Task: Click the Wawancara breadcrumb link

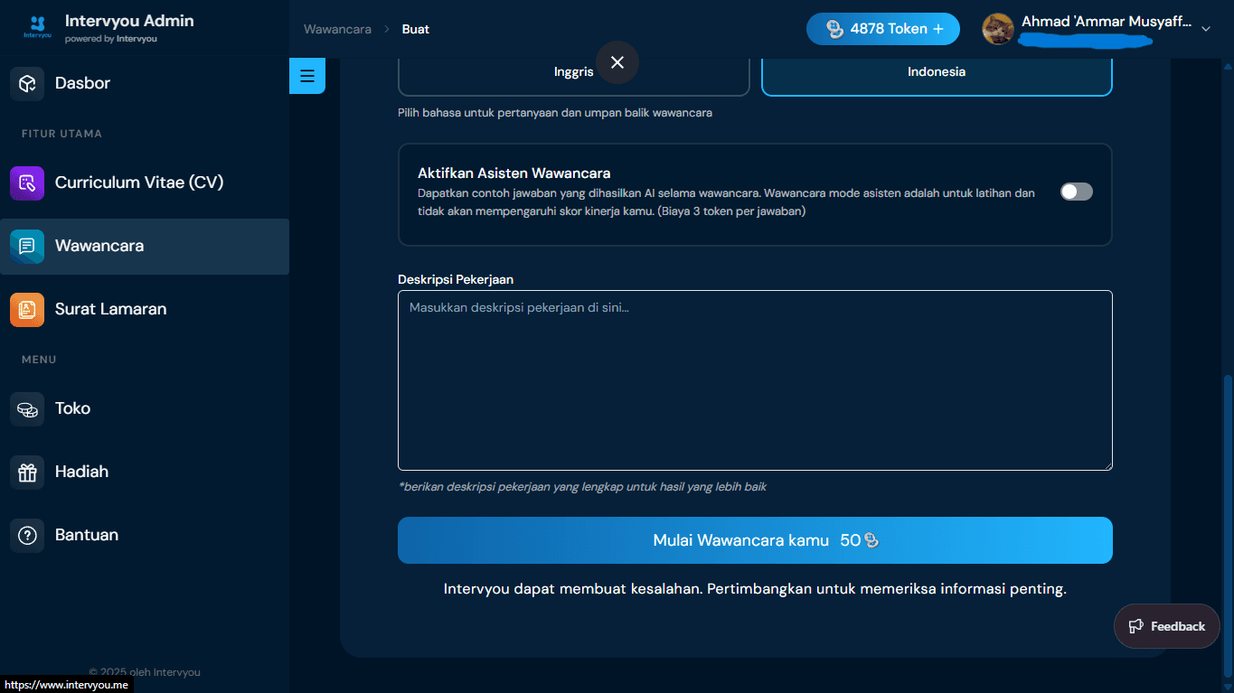Action: pyautogui.click(x=337, y=29)
